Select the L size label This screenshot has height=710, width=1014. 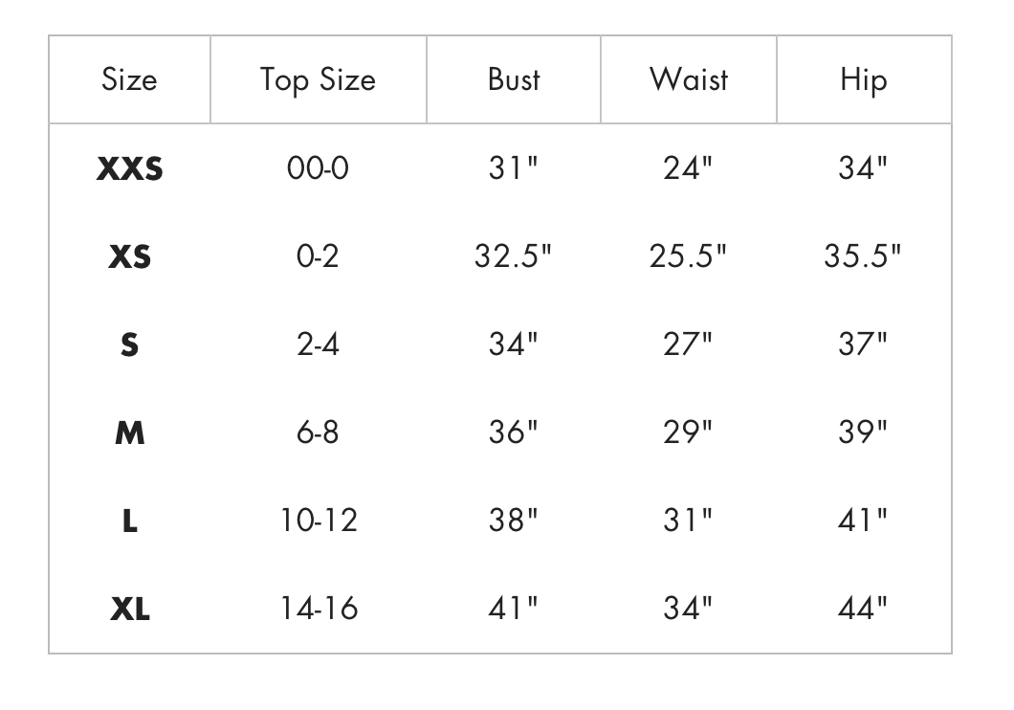pyautogui.click(x=130, y=521)
